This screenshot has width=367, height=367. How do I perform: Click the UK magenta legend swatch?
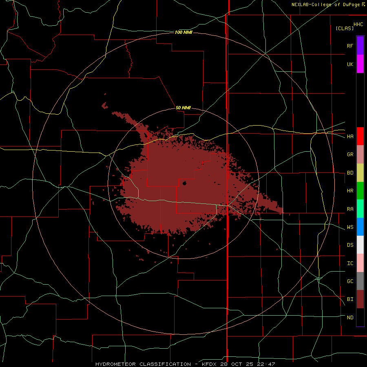coord(360,64)
